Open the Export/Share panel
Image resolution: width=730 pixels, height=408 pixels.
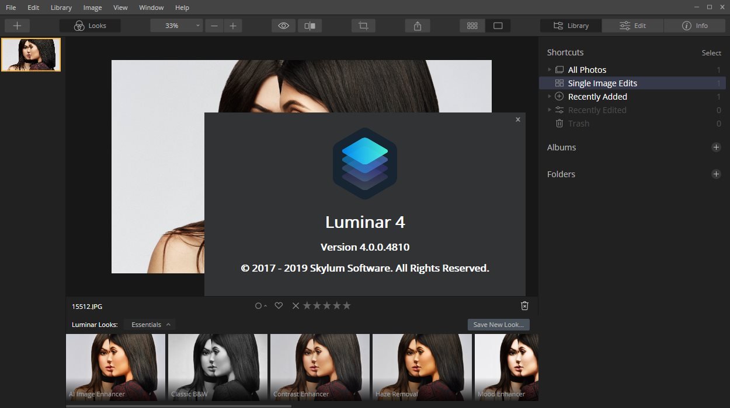tap(417, 26)
